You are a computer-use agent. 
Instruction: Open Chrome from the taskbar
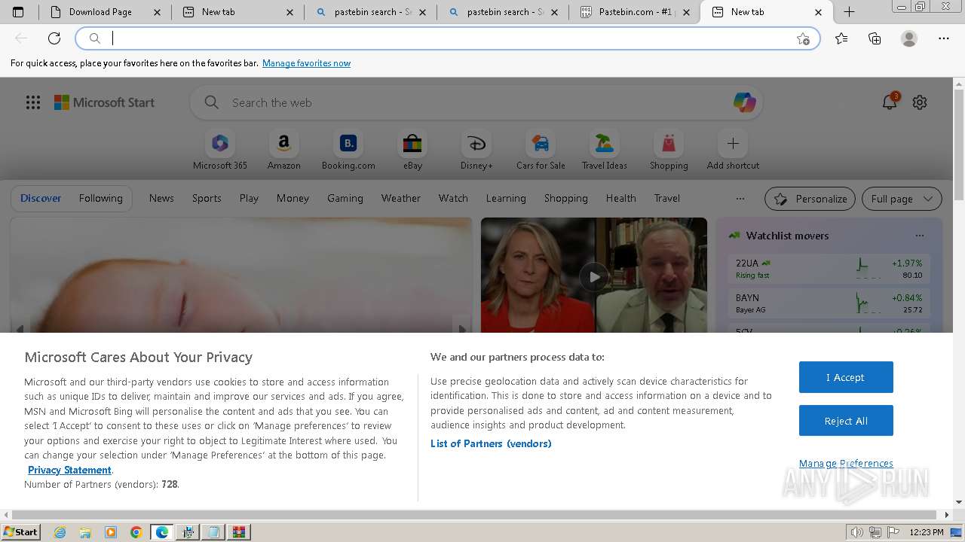[136, 532]
